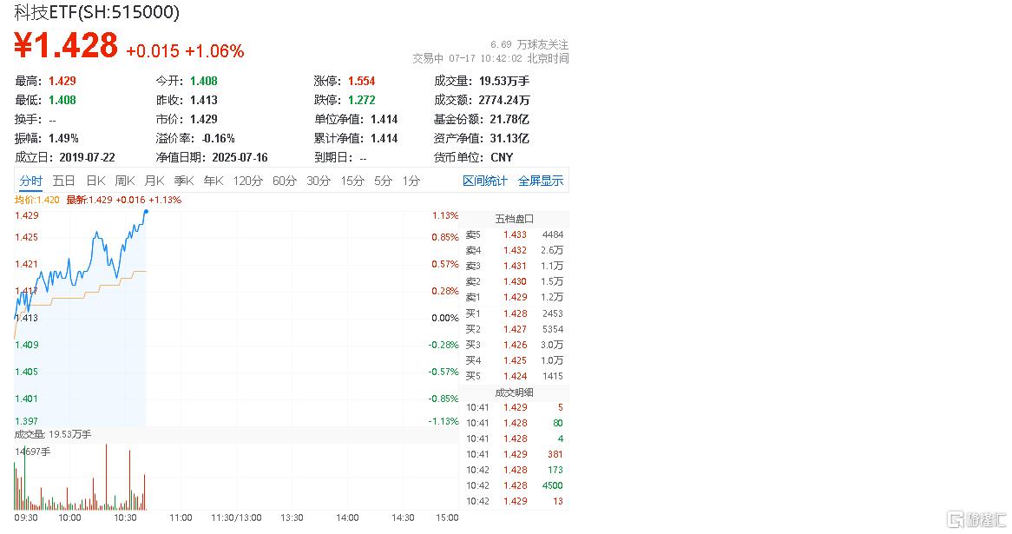Select the 卖4 order row 1.432
This screenshot has height=534, width=1012.
click(x=515, y=250)
